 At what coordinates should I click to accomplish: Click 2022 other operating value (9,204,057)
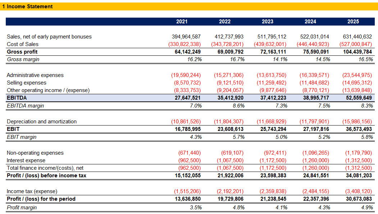230,90
